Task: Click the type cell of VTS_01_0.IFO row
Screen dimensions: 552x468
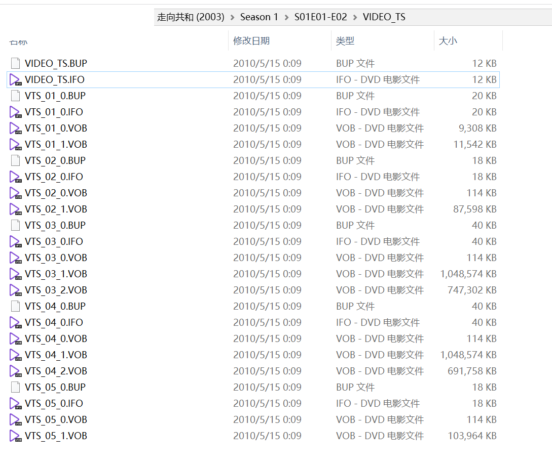Action: [378, 112]
